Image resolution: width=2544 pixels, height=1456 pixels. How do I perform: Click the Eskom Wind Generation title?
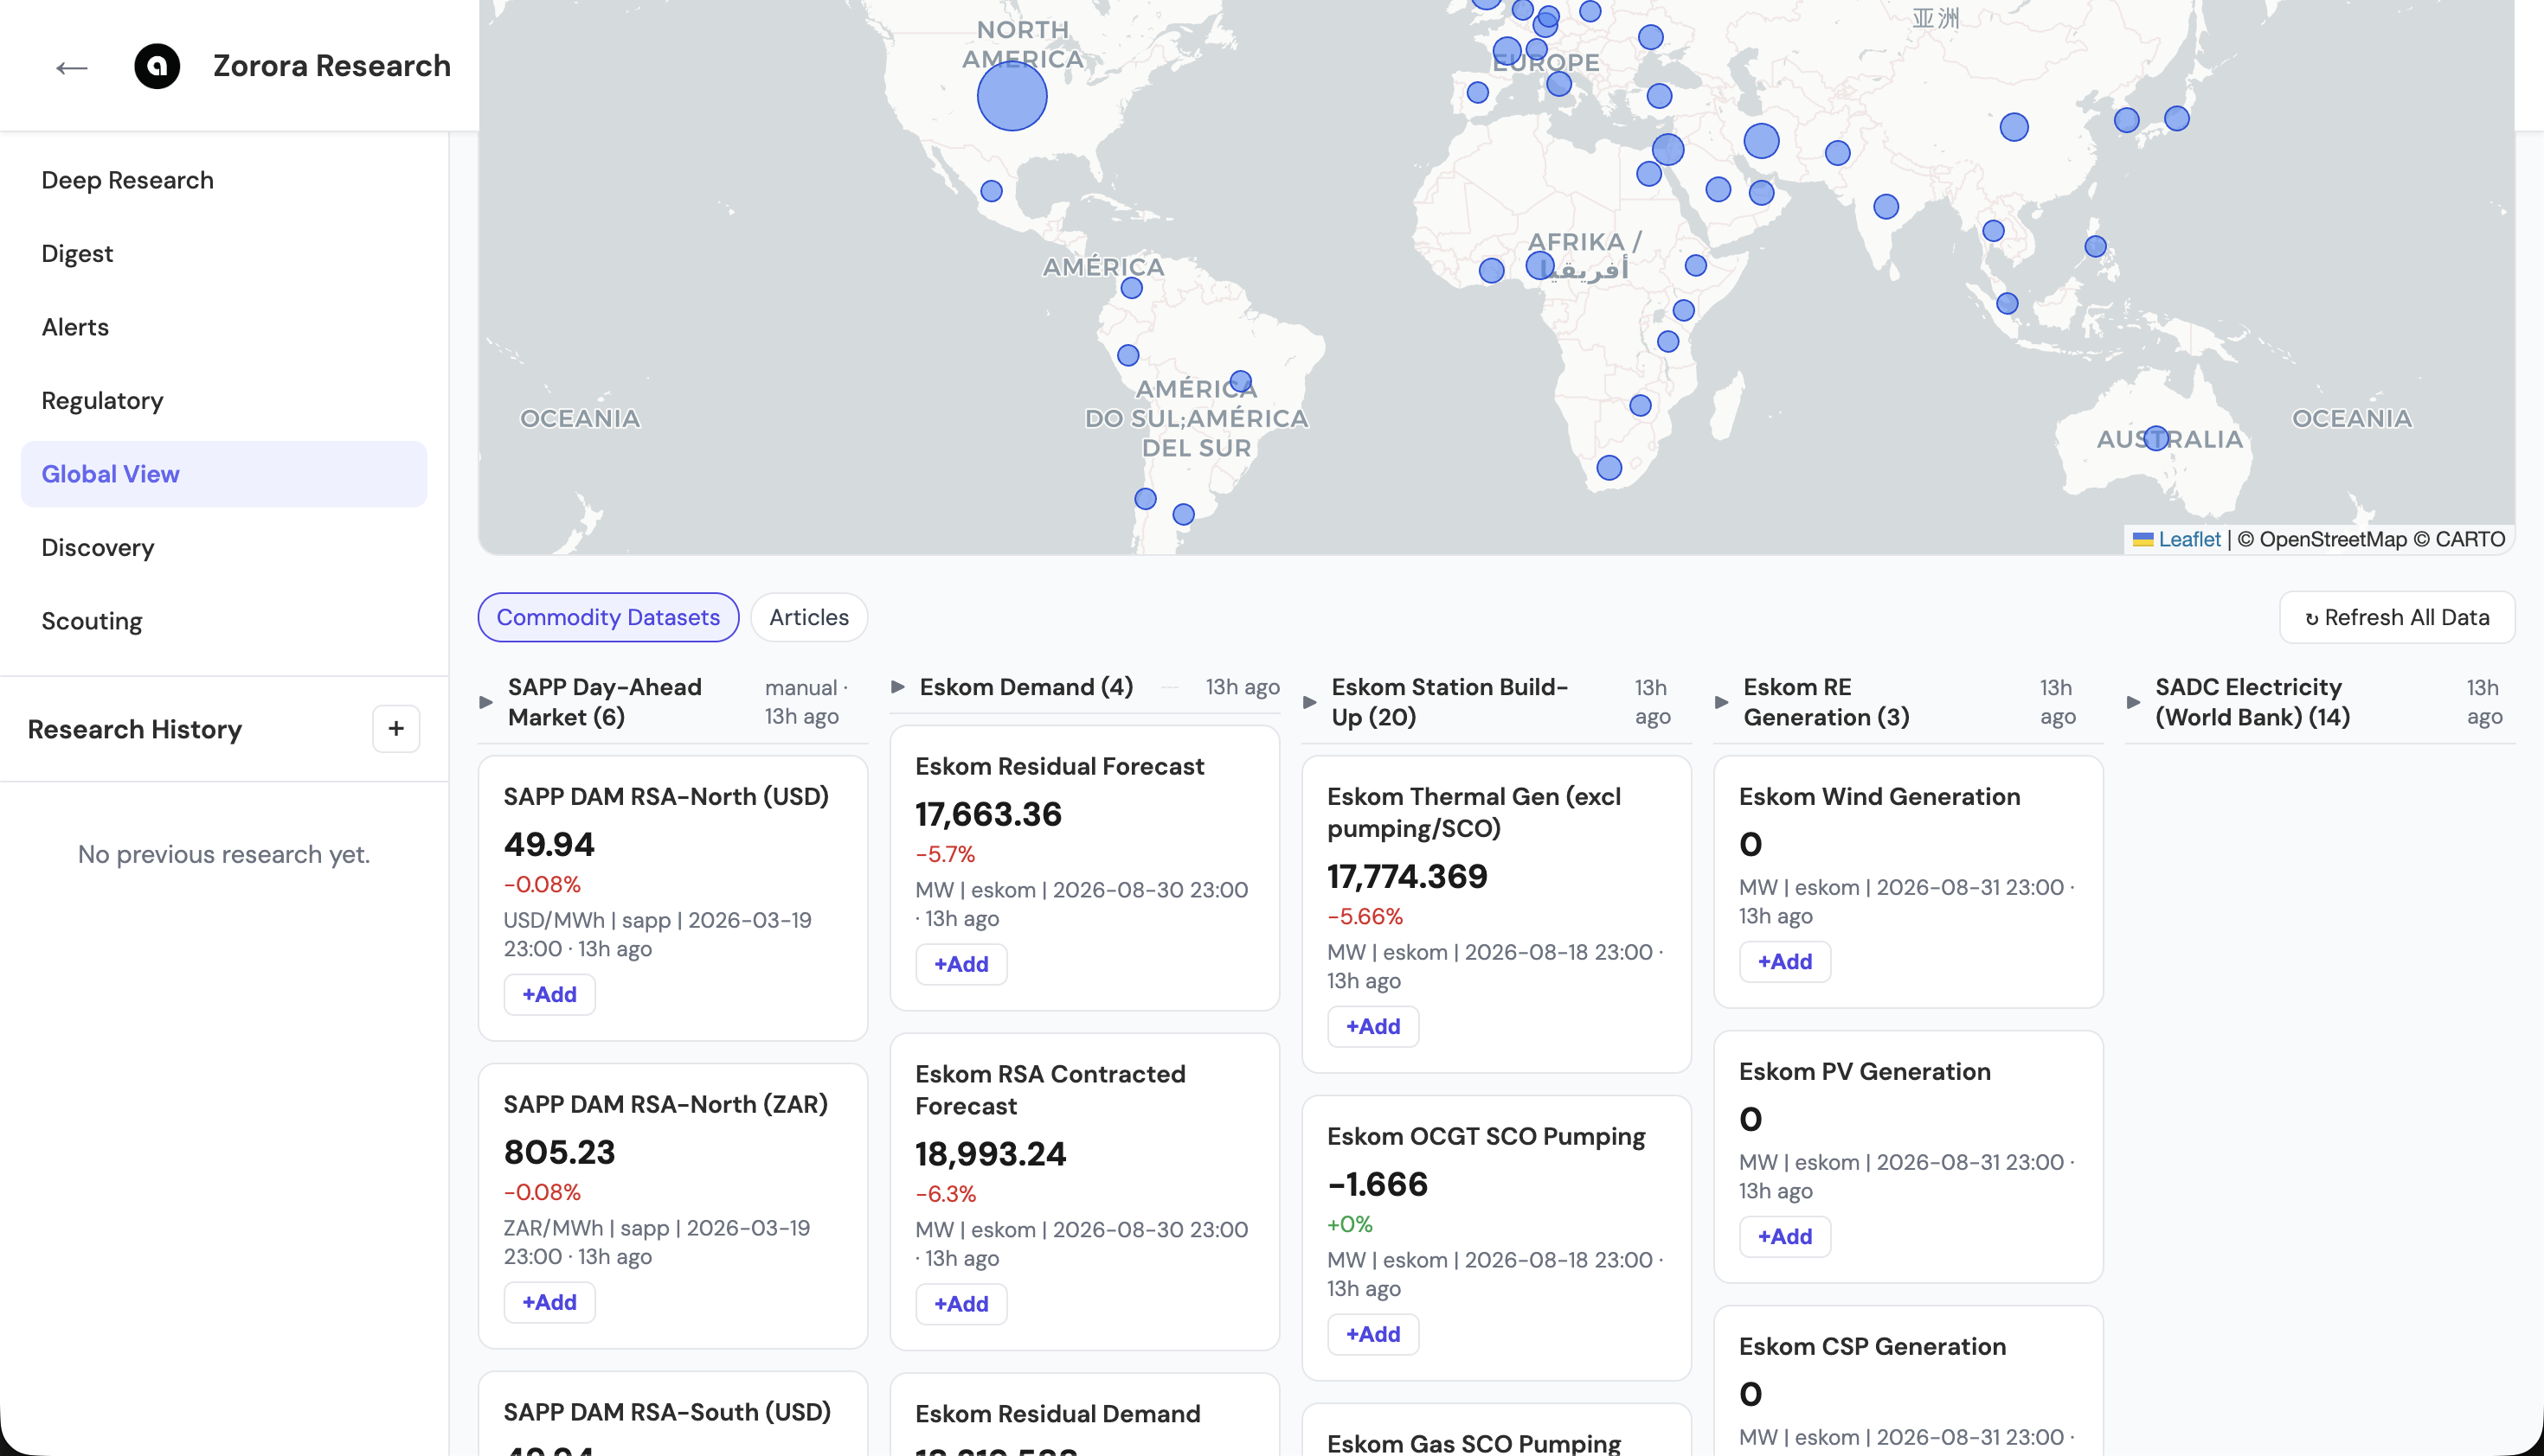point(1879,797)
